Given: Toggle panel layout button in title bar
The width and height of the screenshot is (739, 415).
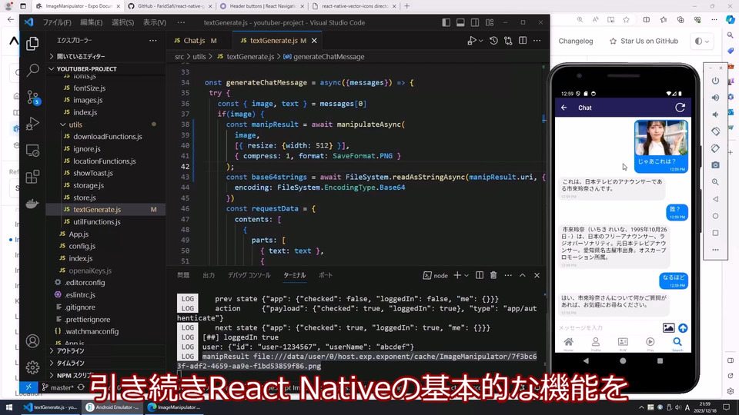Looking at the screenshot, I should 460,22.
